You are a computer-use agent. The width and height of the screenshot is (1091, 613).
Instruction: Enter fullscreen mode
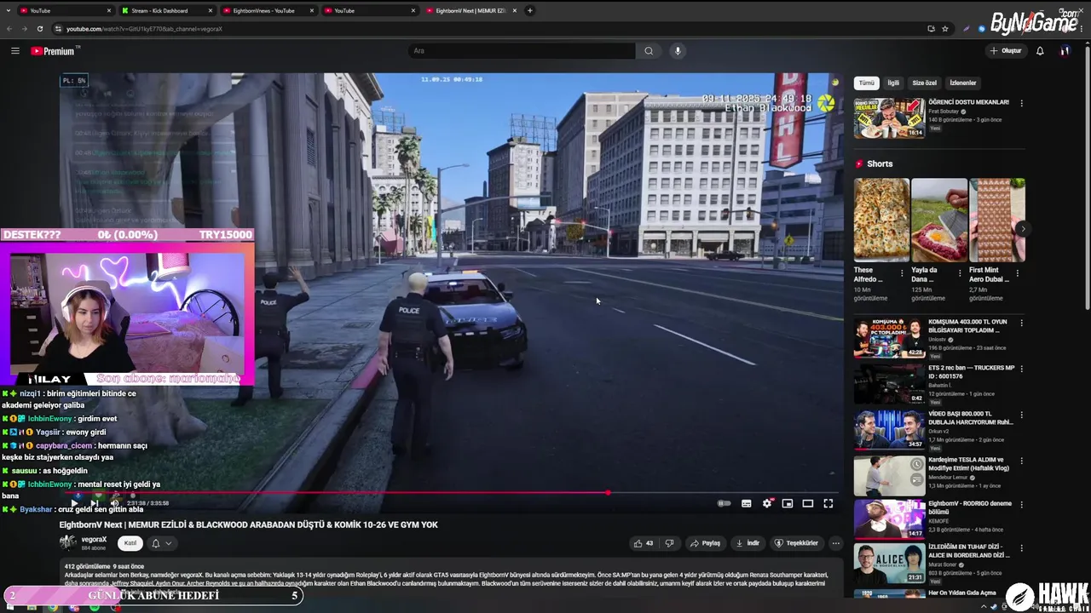(x=828, y=503)
